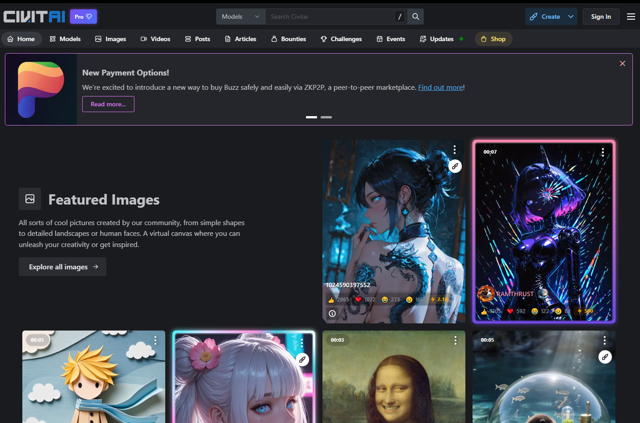Tip buzz 2.1k on the 1024590397552 image
The width and height of the screenshot is (640, 423).
439,299
